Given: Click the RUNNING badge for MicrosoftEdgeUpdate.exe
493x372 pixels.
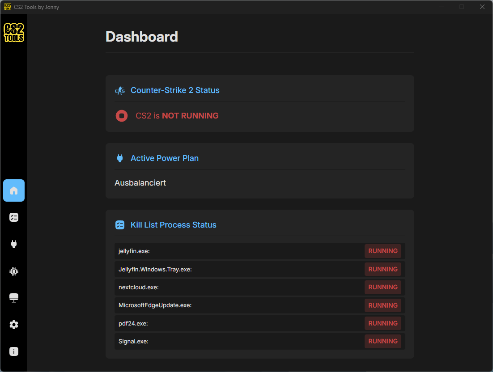Looking at the screenshot, I should point(382,305).
